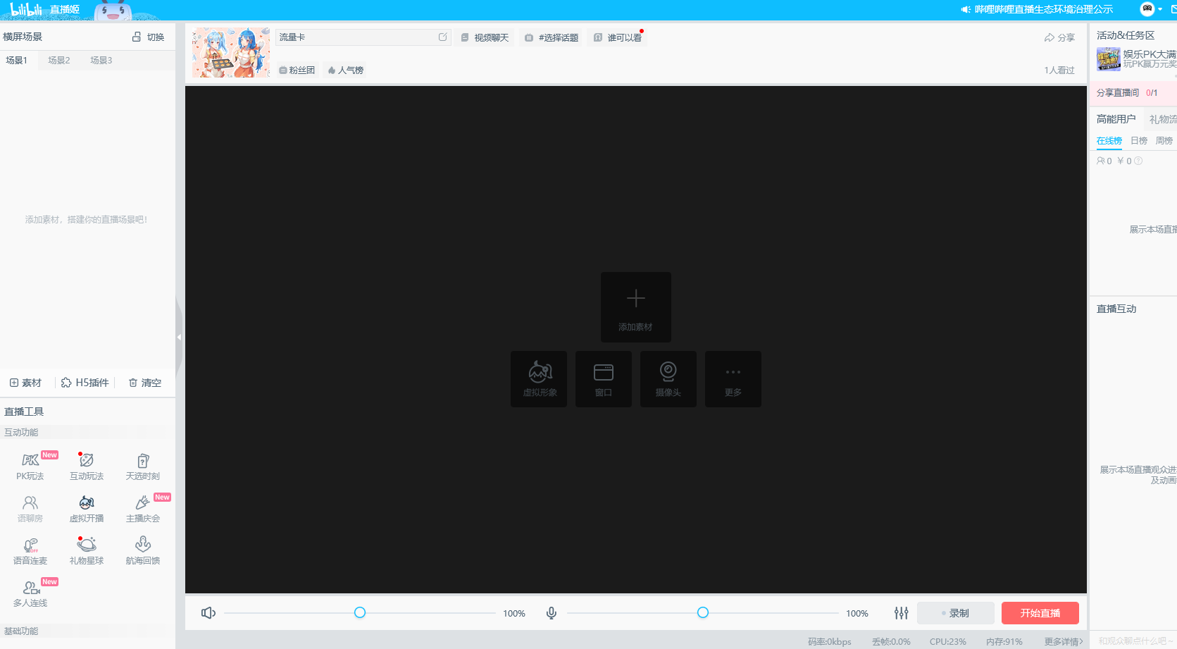Open the 天选时刻 tool
1177x649 pixels.
[x=143, y=466]
